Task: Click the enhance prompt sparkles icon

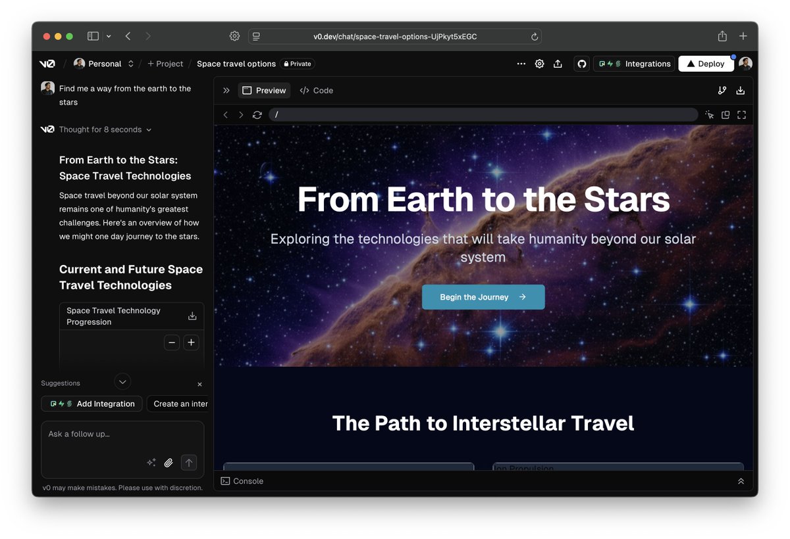Action: (151, 463)
